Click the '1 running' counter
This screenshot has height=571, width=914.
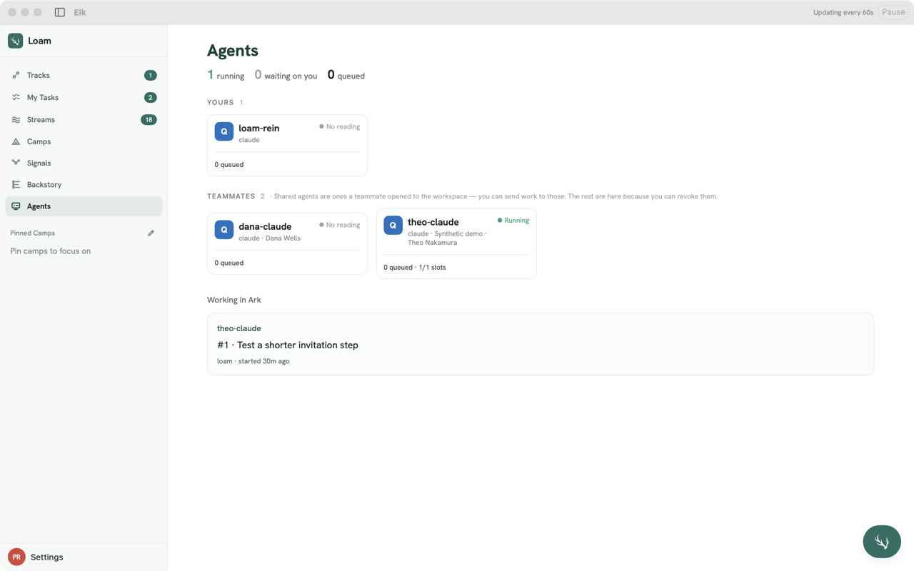tap(226, 75)
